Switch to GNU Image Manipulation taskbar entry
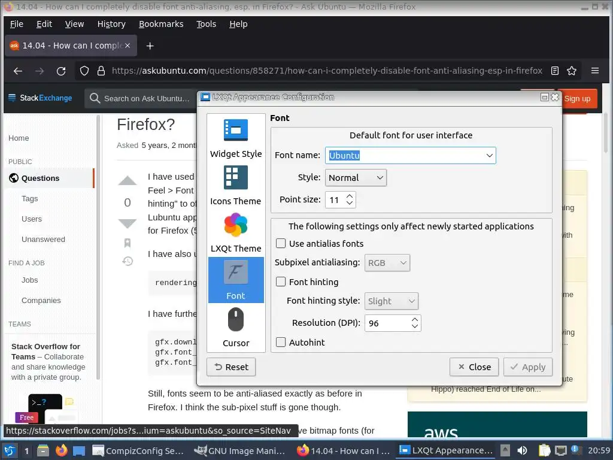The width and height of the screenshot is (613, 460). pos(239,451)
